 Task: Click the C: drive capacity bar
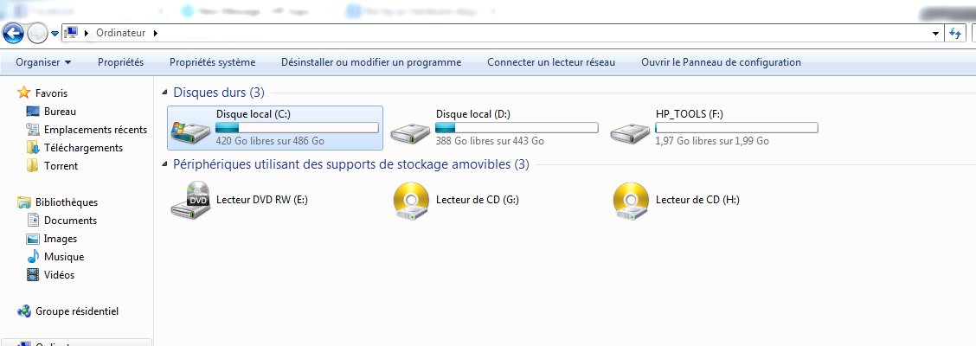(297, 127)
